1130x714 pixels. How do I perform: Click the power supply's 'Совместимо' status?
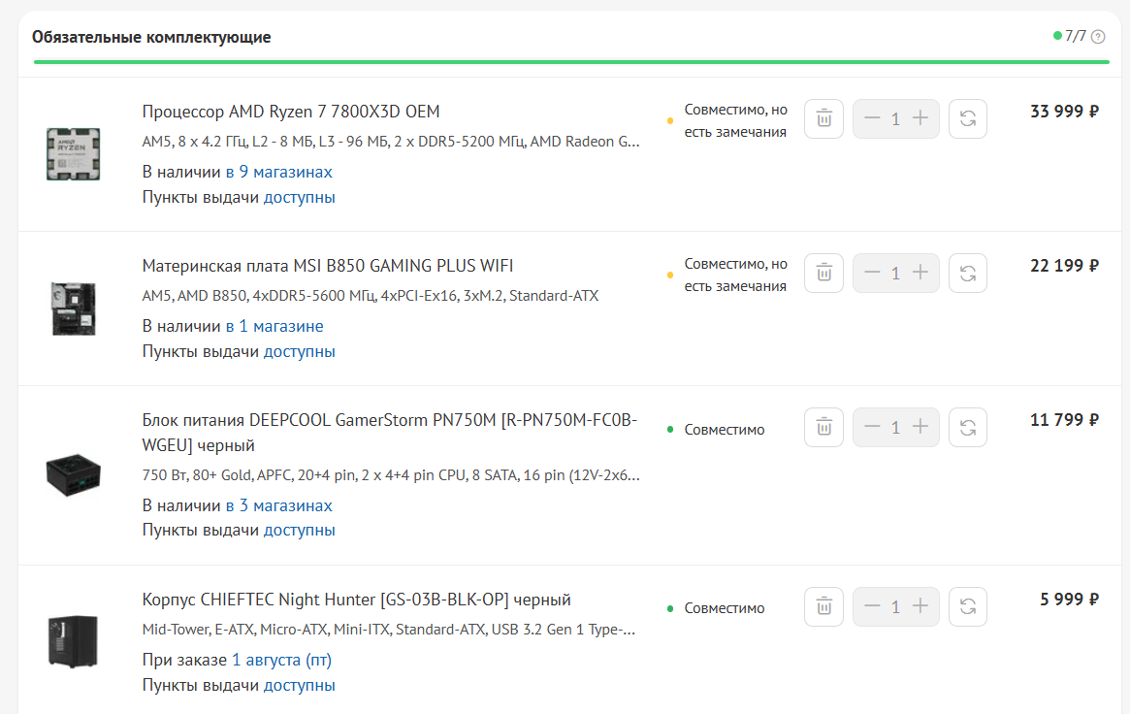tap(725, 430)
